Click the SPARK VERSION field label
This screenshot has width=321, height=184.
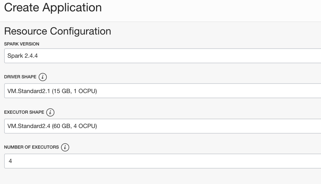[22, 44]
